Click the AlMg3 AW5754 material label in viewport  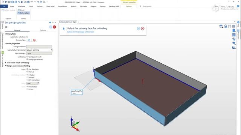point(77,92)
